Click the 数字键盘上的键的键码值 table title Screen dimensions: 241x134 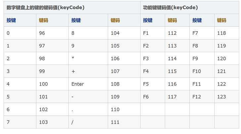click(45, 8)
